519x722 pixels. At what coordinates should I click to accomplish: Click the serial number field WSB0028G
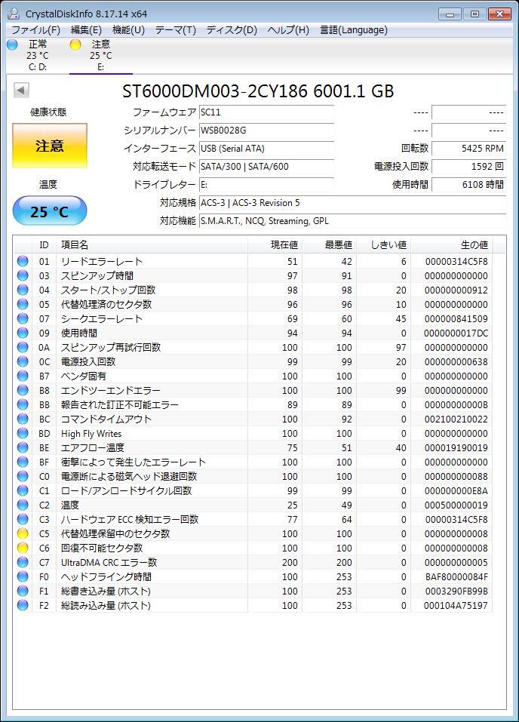click(266, 131)
